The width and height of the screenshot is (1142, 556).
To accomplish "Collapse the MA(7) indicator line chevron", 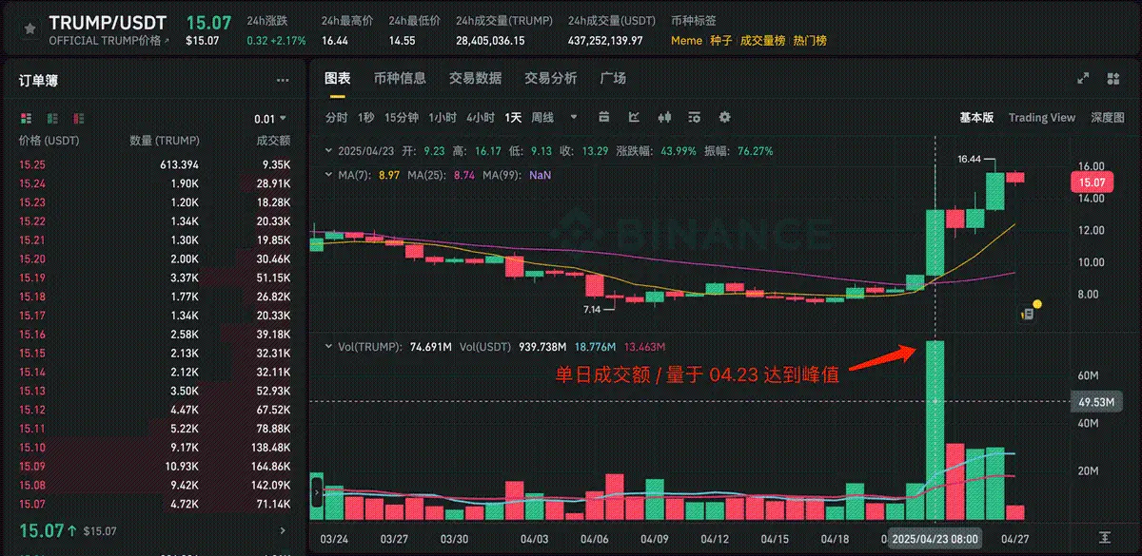I will point(328,176).
